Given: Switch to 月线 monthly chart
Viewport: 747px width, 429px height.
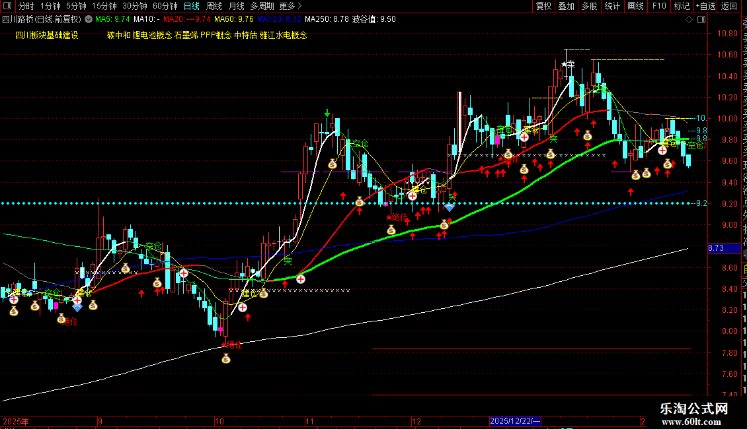Looking at the screenshot, I should 236,6.
